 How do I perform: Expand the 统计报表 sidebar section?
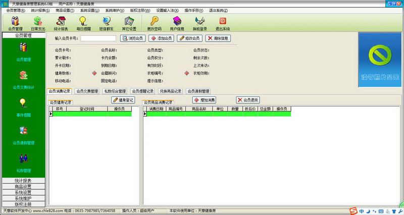(23, 181)
